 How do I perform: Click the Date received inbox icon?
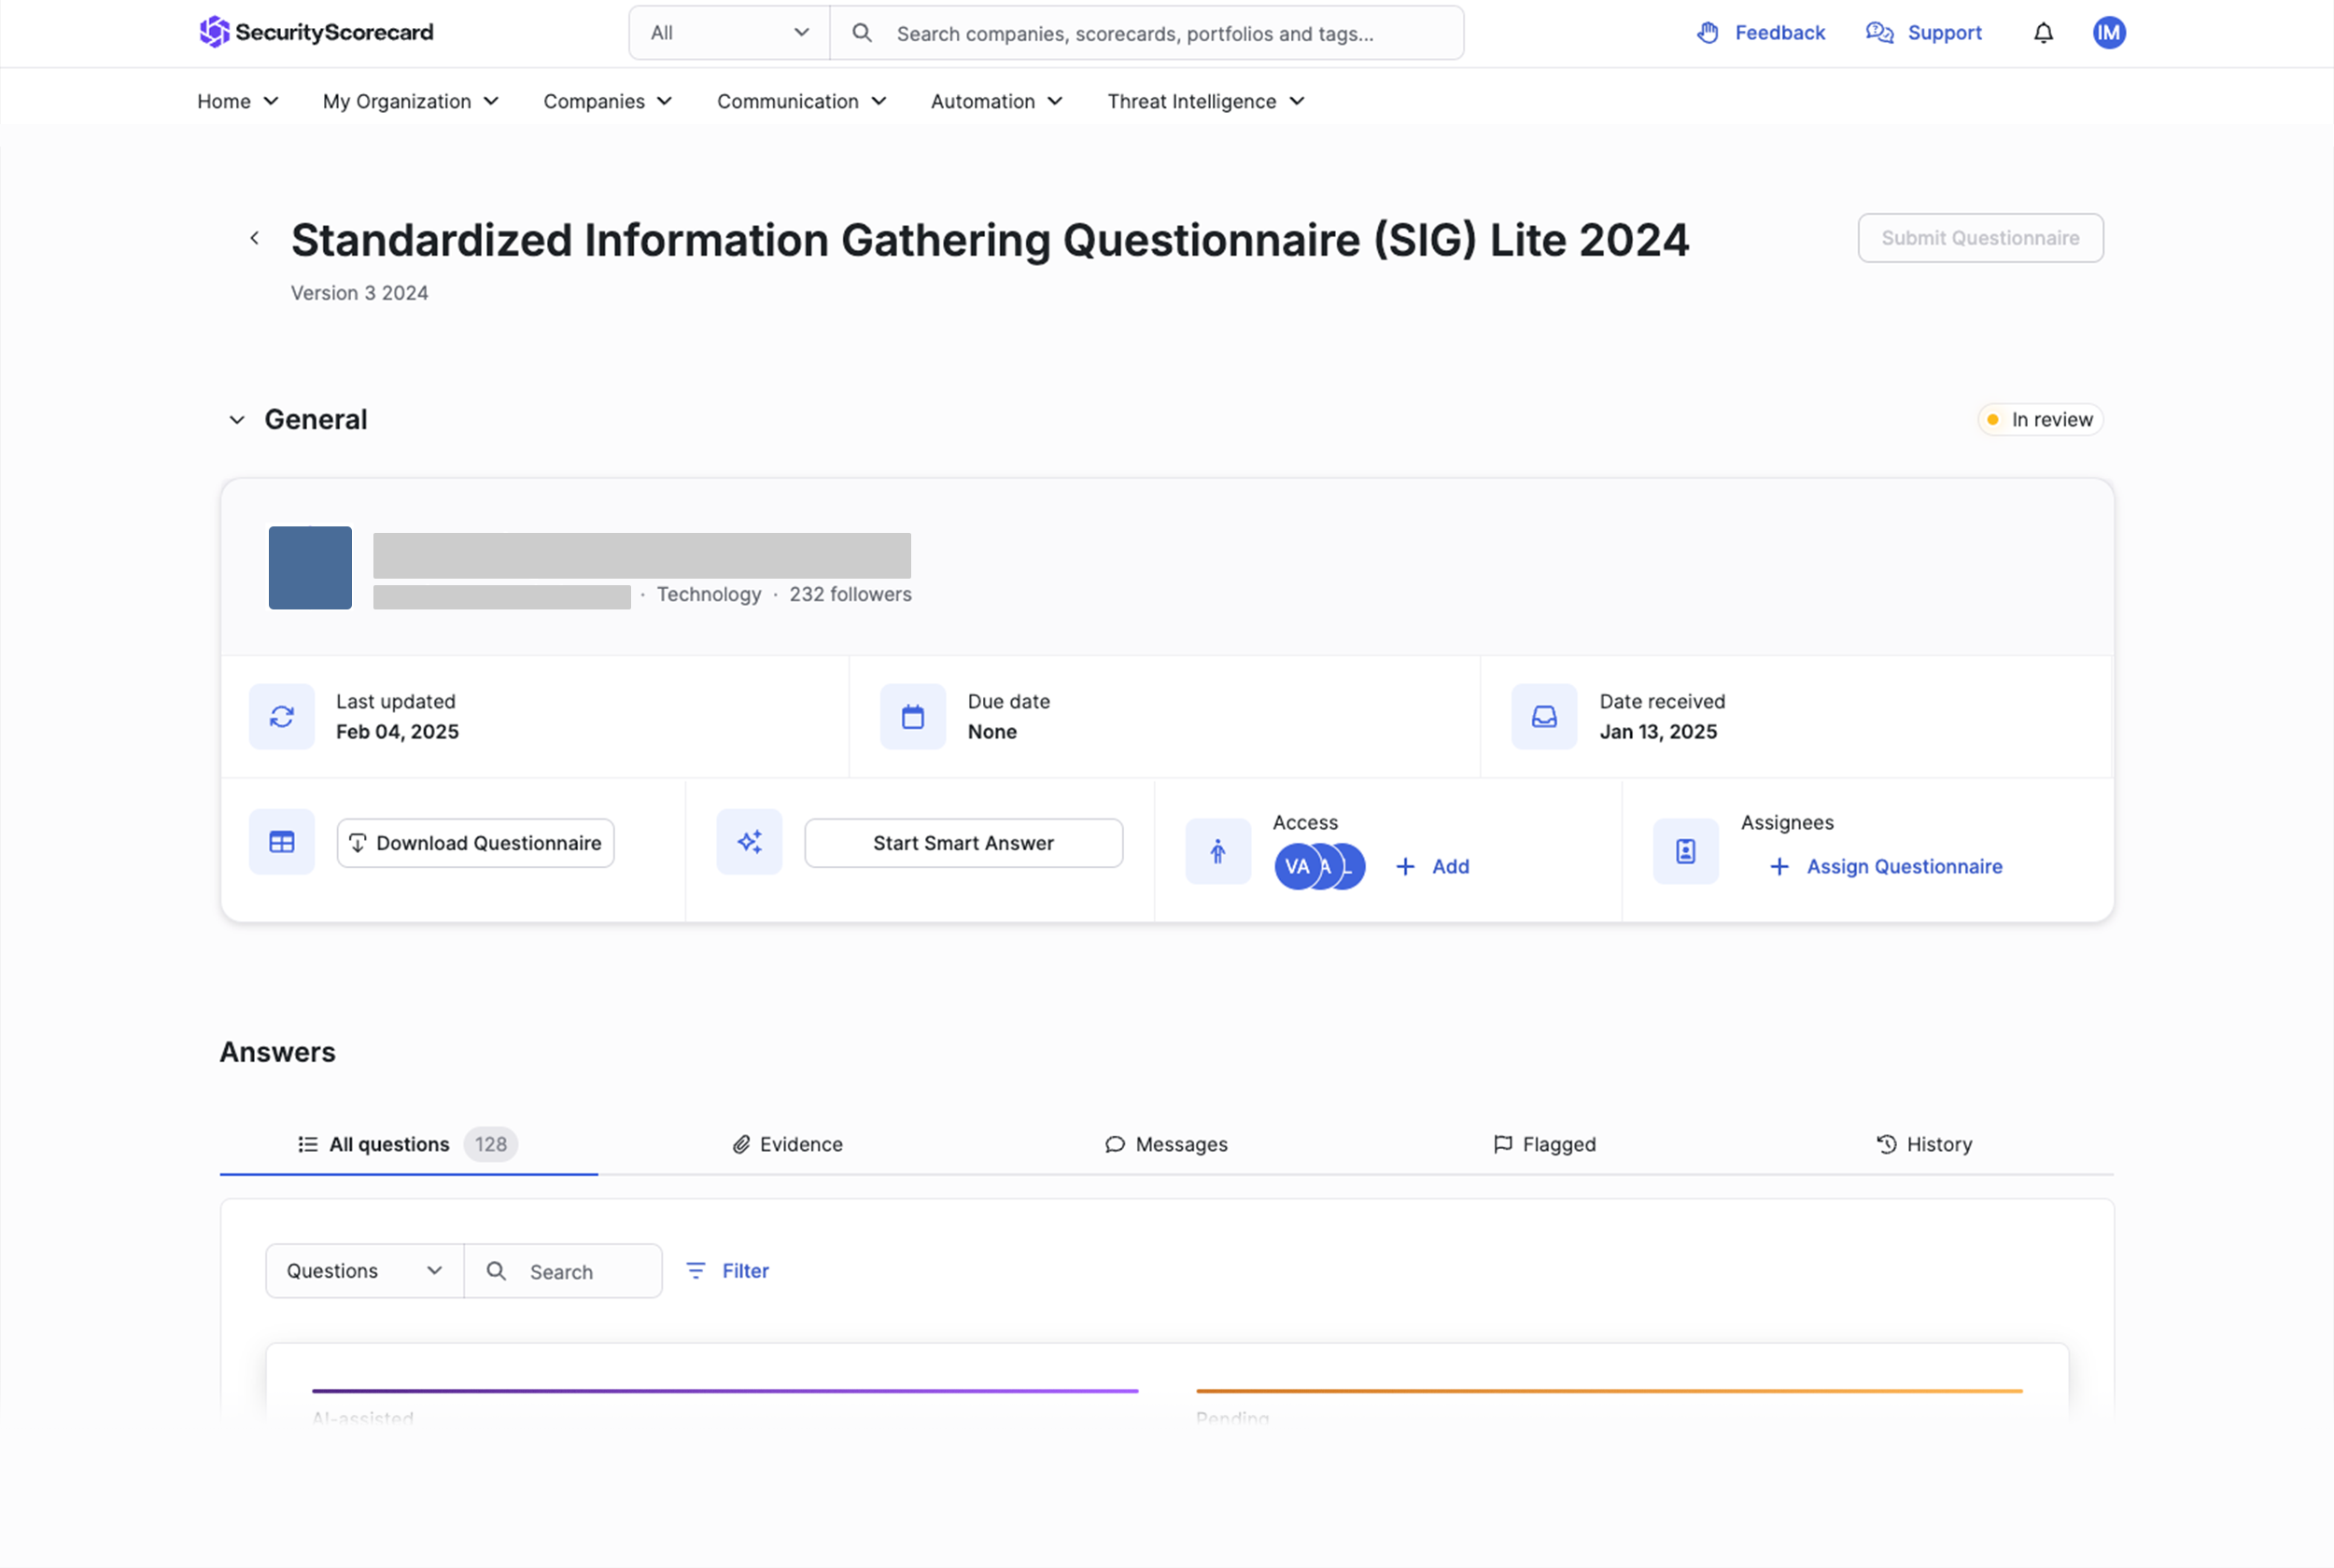click(1544, 717)
